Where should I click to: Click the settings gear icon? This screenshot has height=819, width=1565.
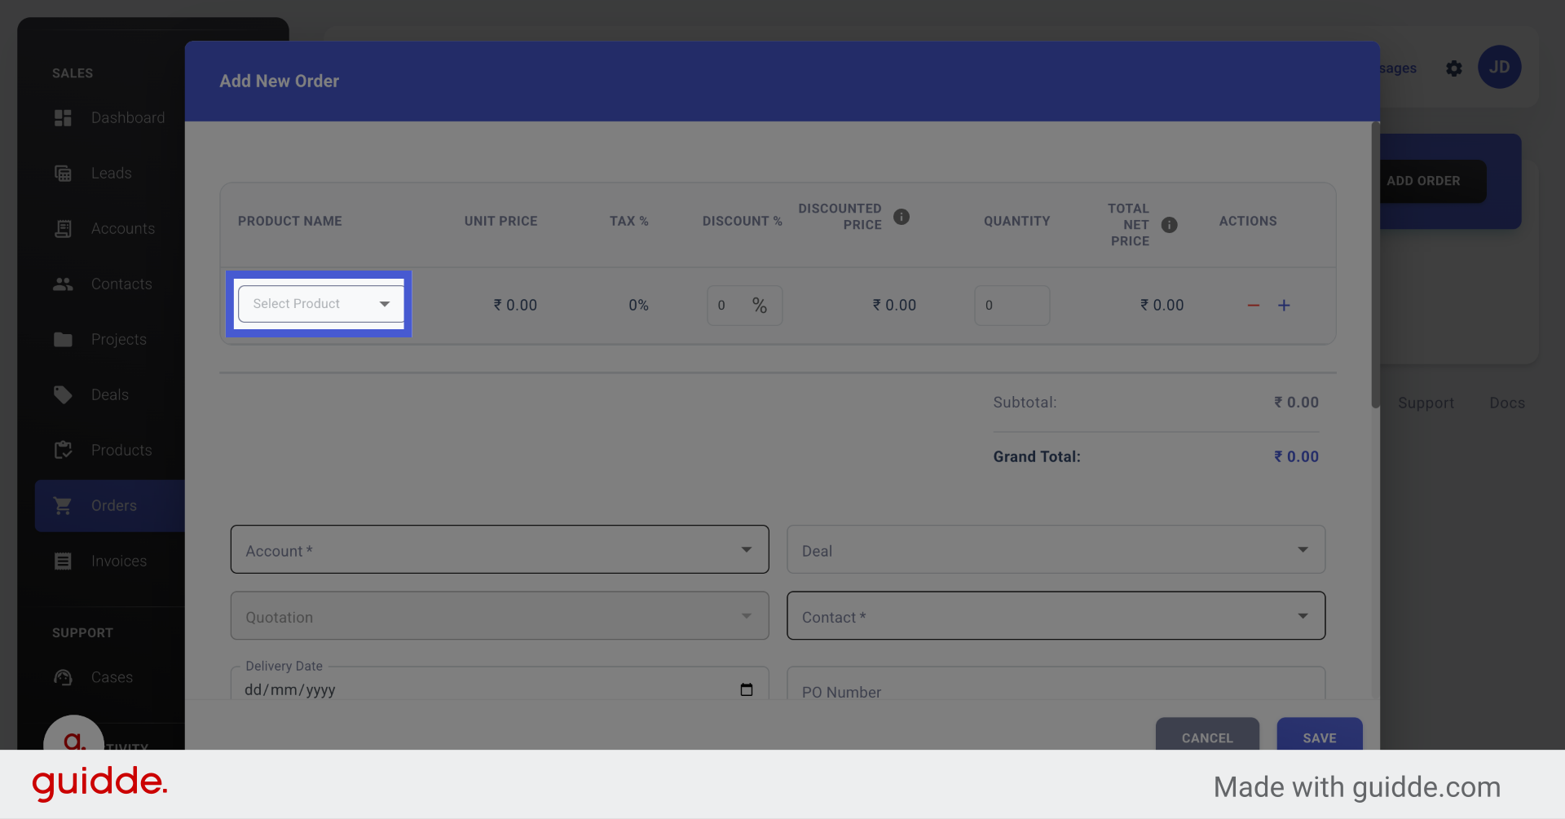tap(1454, 68)
